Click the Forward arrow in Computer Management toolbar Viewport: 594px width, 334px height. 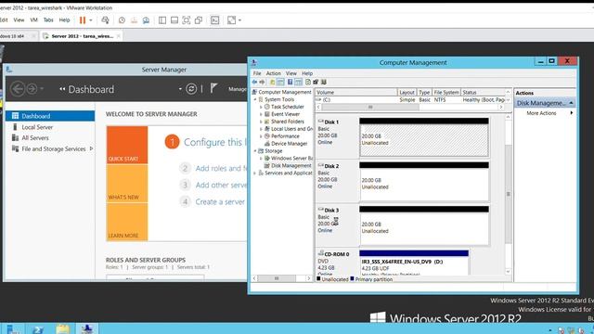[262, 82]
